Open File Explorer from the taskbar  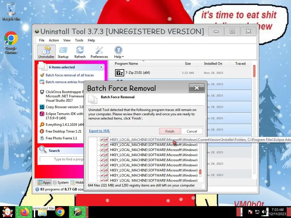click(42, 213)
